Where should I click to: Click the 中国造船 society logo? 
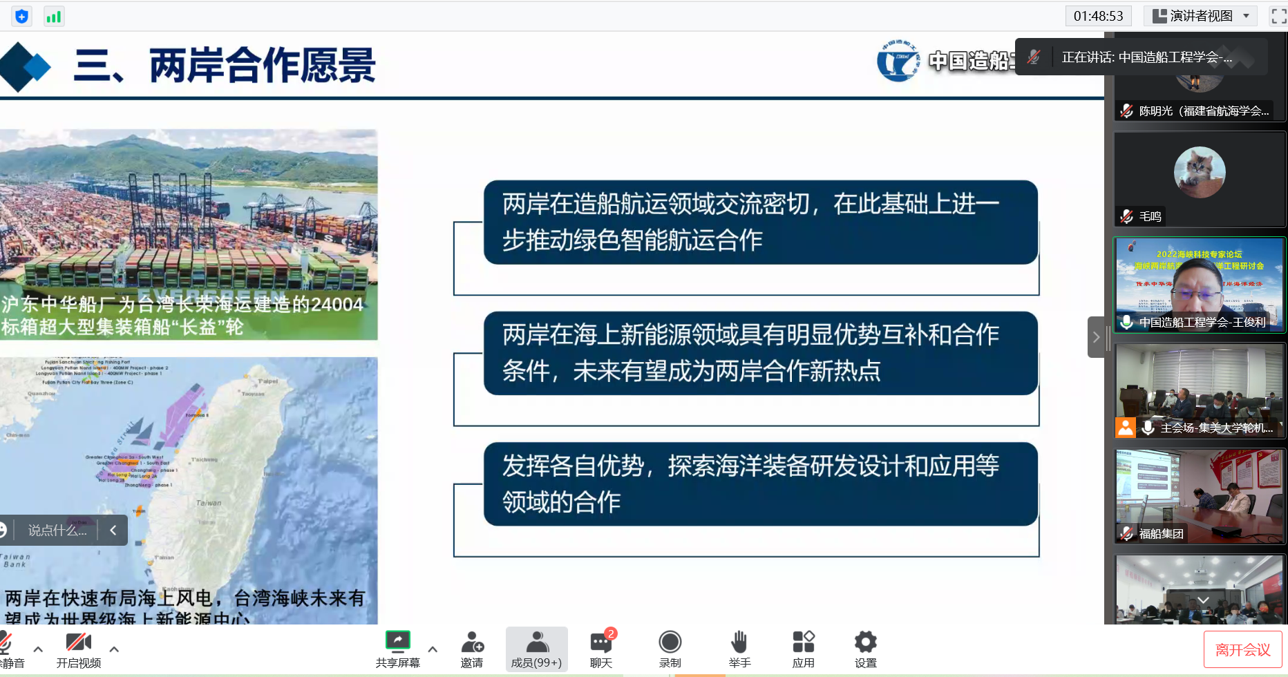point(899,61)
